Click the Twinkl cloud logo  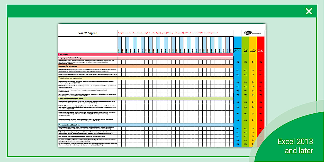pyautogui.click(x=248, y=32)
